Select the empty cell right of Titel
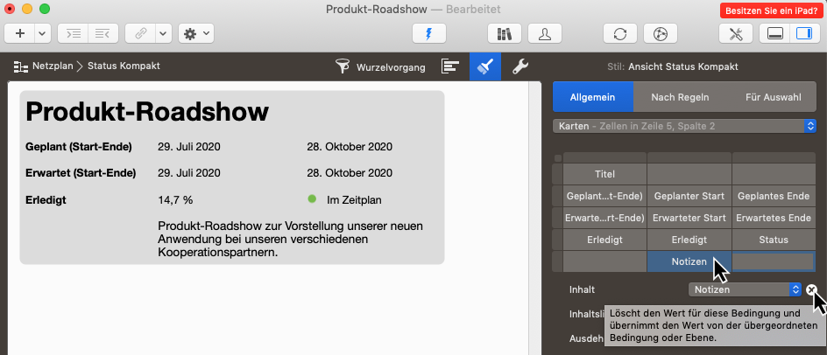The width and height of the screenshot is (827, 355). pos(689,174)
